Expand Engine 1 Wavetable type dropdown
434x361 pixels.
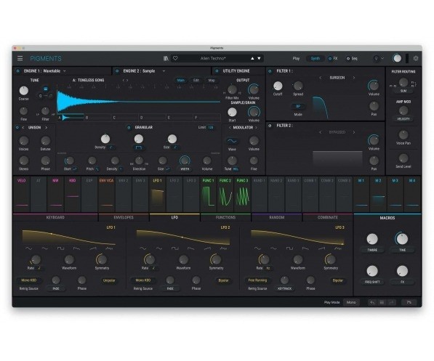pyautogui.click(x=65, y=71)
